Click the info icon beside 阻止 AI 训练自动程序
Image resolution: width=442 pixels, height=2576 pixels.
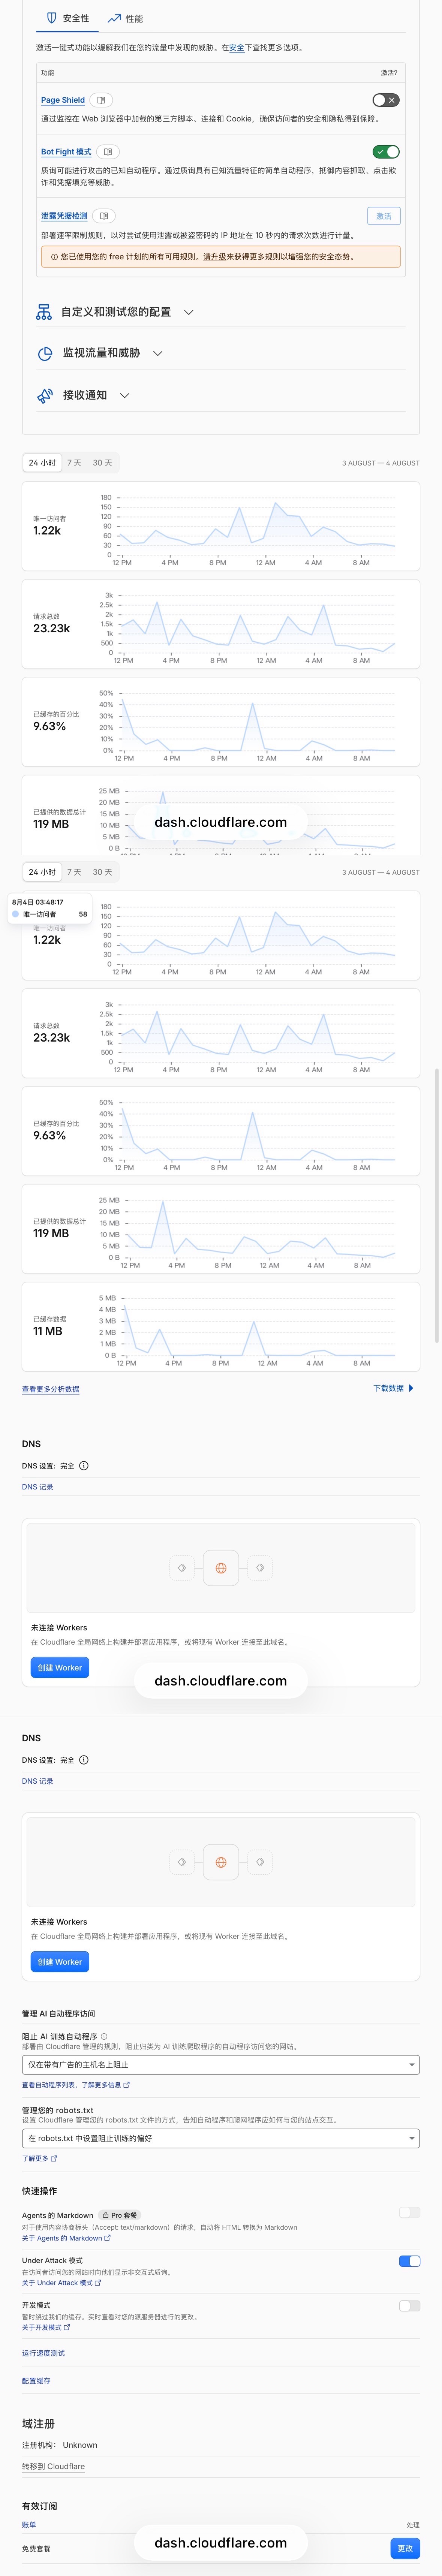[x=104, y=2036]
